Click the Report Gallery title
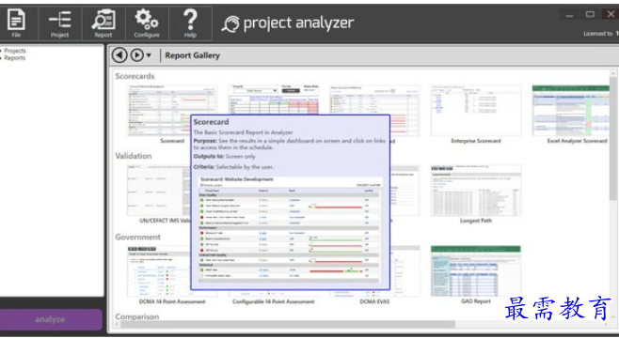The height and width of the screenshot is (338, 619). [192, 55]
